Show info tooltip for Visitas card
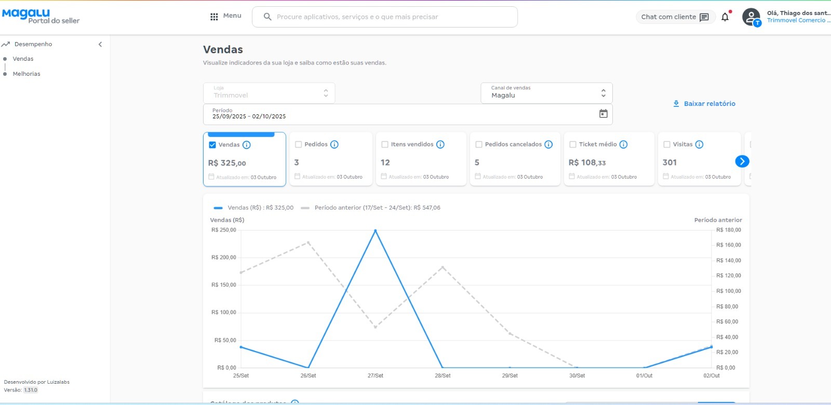The height and width of the screenshot is (405, 831). click(x=700, y=144)
